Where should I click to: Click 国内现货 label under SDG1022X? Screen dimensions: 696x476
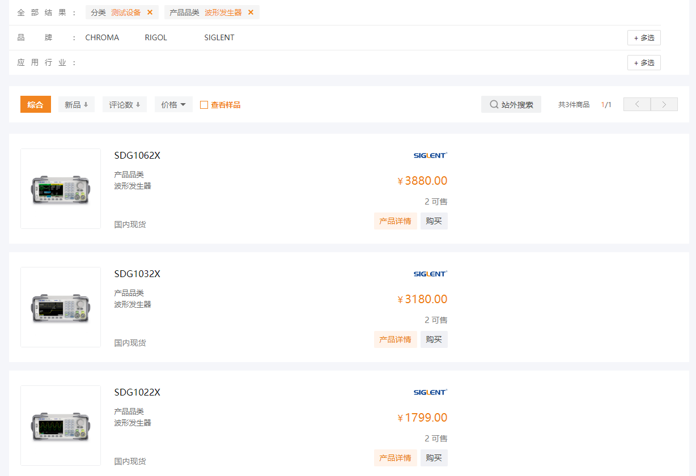130,461
